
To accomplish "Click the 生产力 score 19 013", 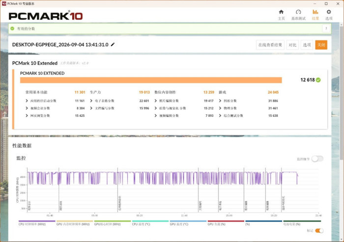I will click(144, 92).
